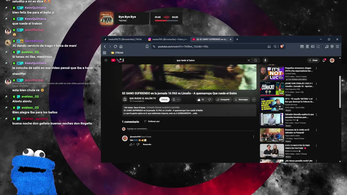Run the YouTube search with magnifier button
The width and height of the screenshot is (347, 195).
255,60
